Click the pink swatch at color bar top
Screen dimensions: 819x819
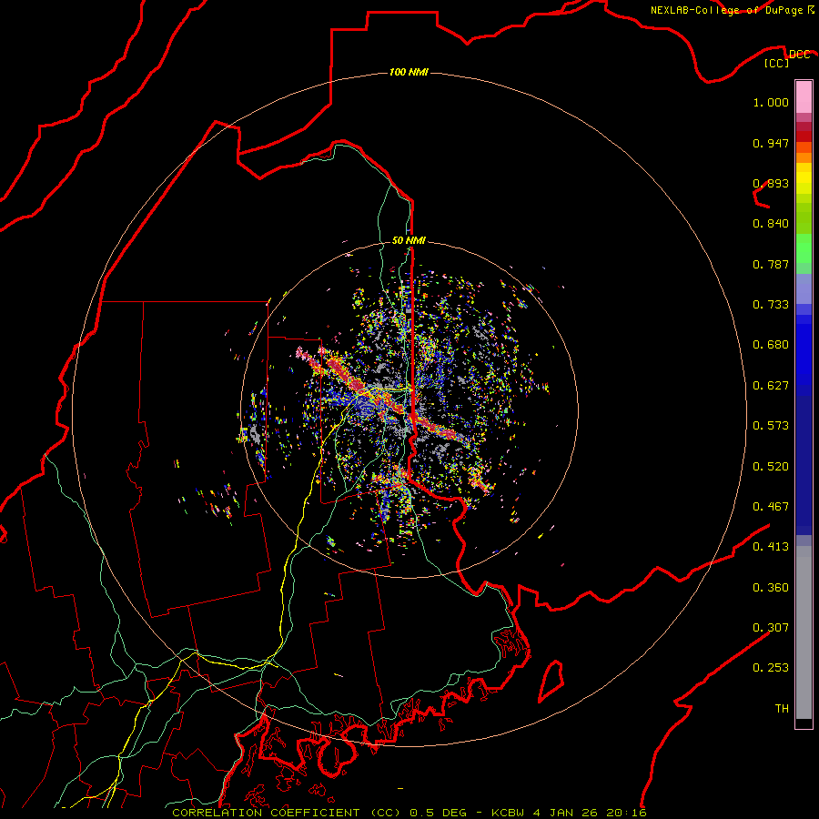(804, 97)
